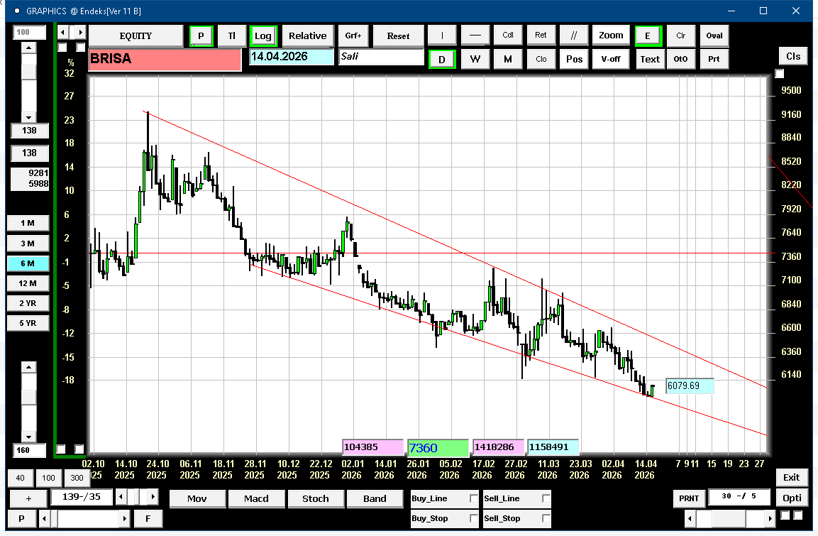Click the Cdl candle chart button
818x536 pixels.
pos(508,35)
